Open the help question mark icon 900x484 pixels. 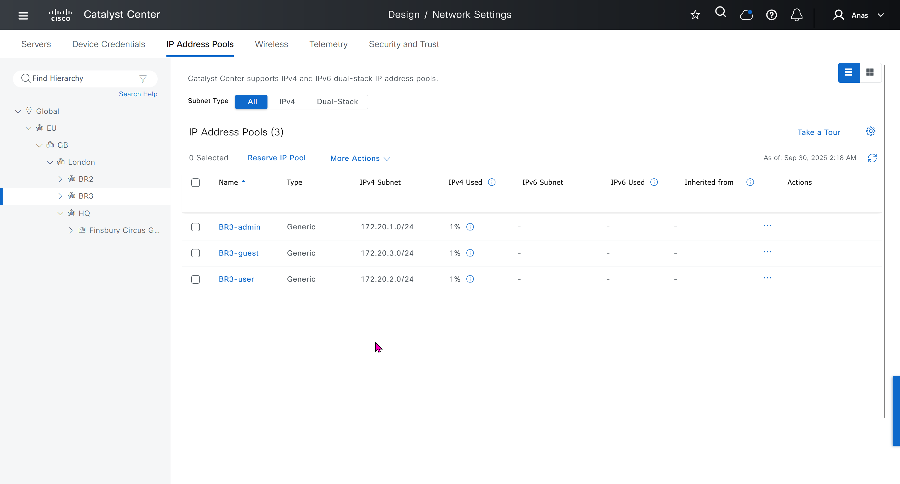tap(771, 15)
